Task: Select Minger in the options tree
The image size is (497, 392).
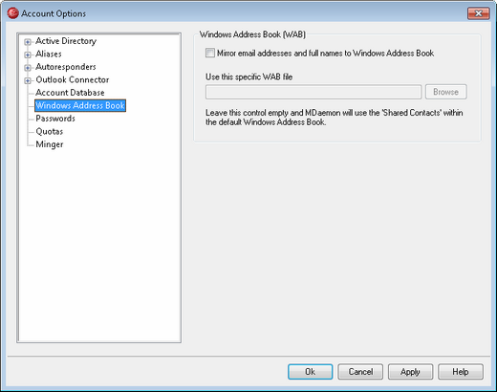Action: [50, 144]
